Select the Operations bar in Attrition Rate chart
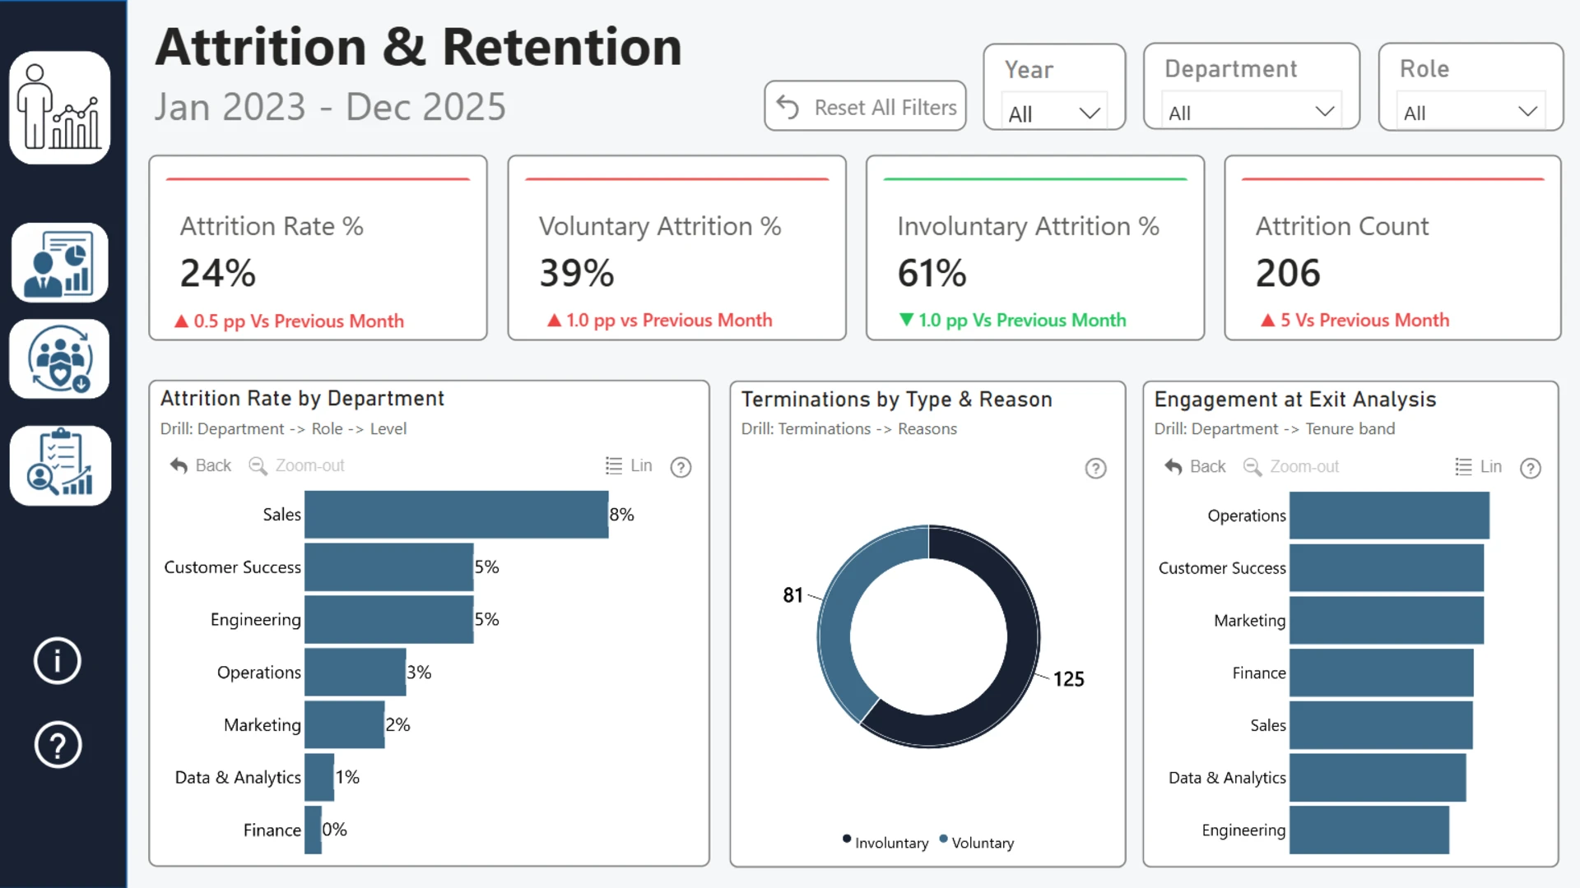This screenshot has height=888, width=1580. point(355,673)
